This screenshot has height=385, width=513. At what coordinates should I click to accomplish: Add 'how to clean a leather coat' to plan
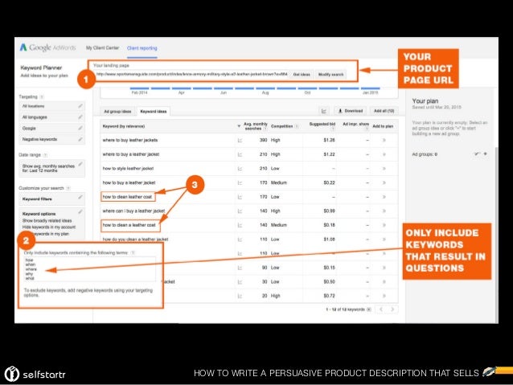pos(384,225)
